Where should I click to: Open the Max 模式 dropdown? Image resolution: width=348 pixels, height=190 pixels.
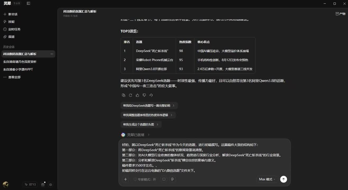pos(267,179)
